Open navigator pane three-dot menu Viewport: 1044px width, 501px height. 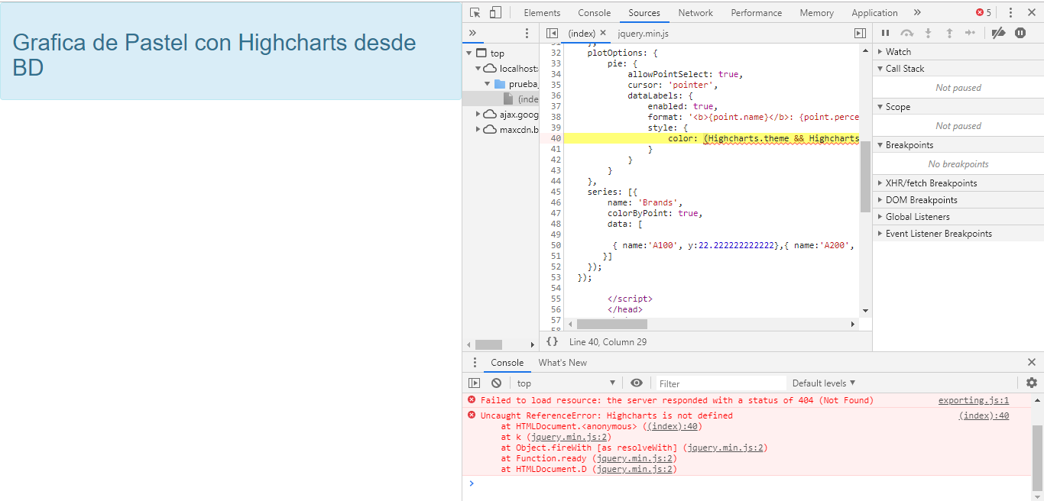click(527, 33)
